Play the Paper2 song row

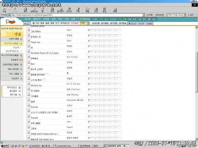click(29, 127)
